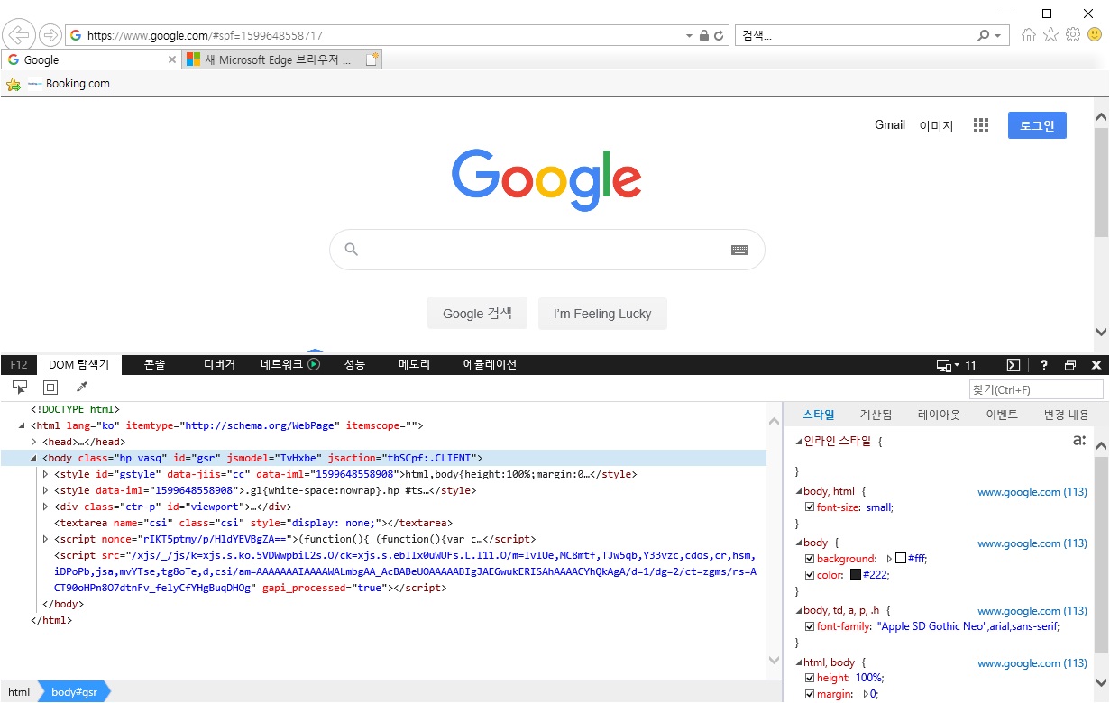
Task: Click the on-screen keyboard icon in Google search
Action: (739, 250)
